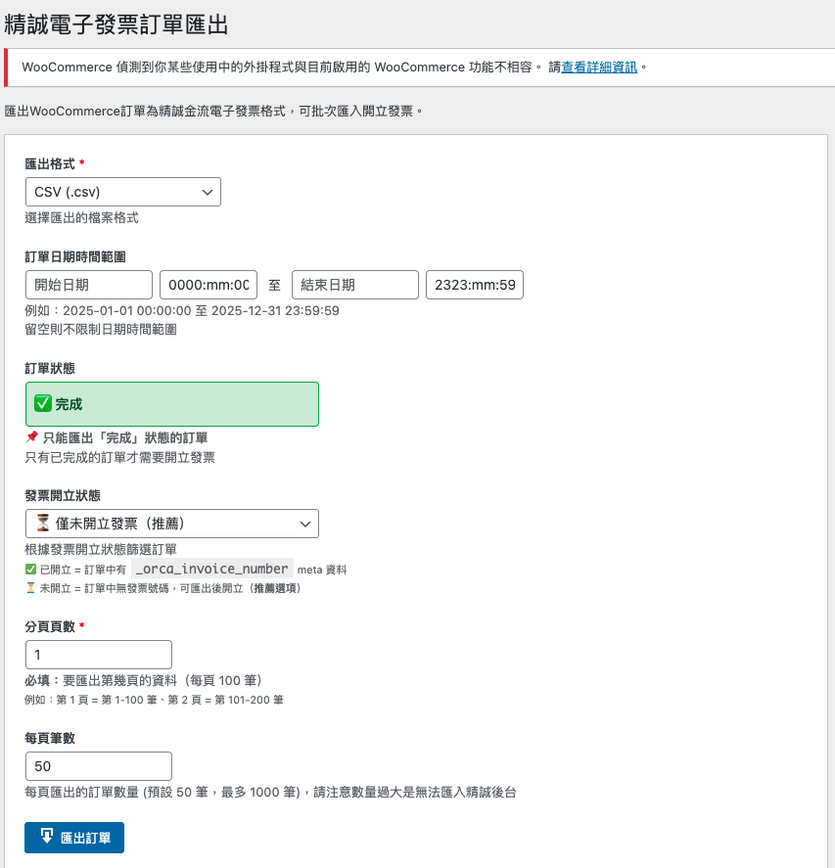Open the 查看詳細資訊 link in notice
The height and width of the screenshot is (868, 835).
599,68
